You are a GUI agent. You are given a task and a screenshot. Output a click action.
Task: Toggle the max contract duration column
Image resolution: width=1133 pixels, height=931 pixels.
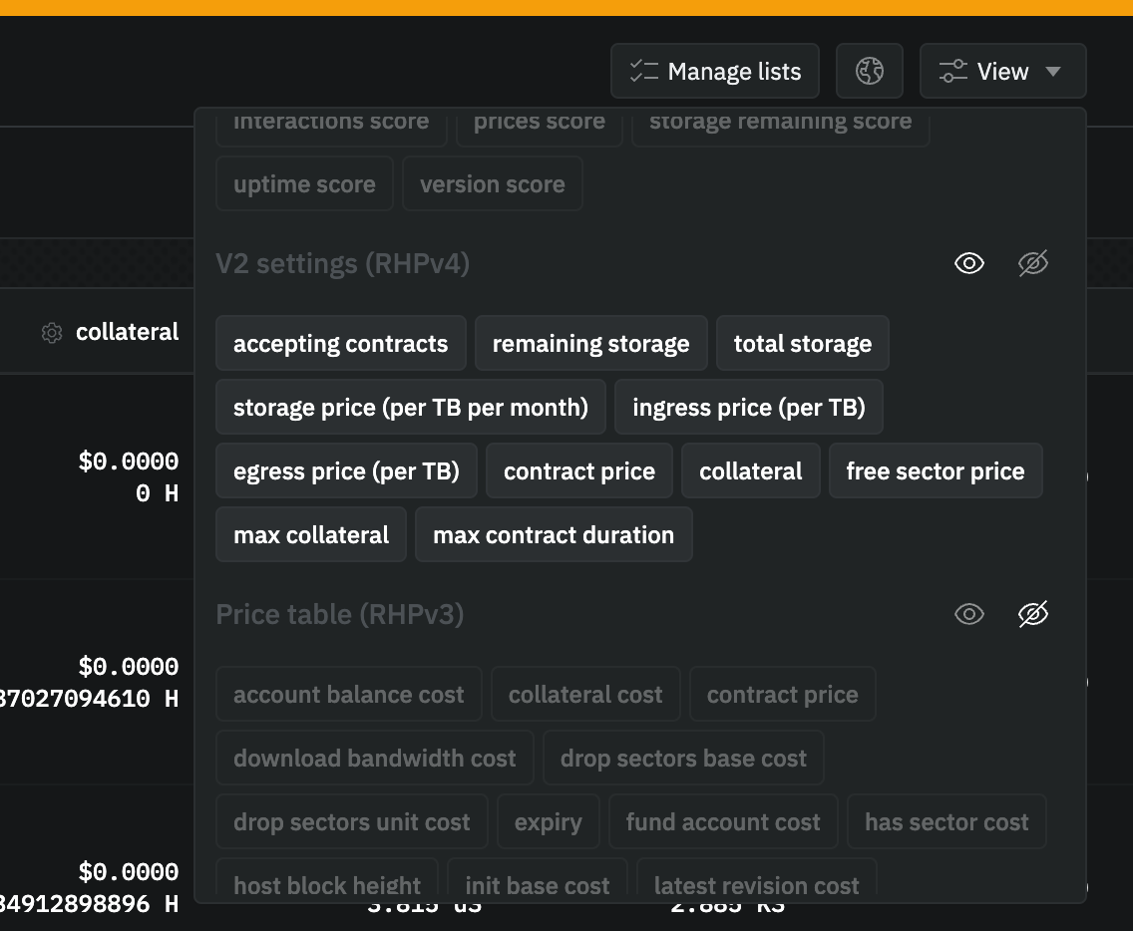coord(554,533)
